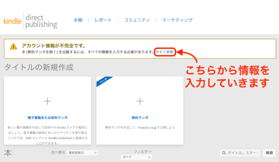Go to the コミュニティ menu item
Viewport: 279px width, 162px height.
(x=137, y=20)
